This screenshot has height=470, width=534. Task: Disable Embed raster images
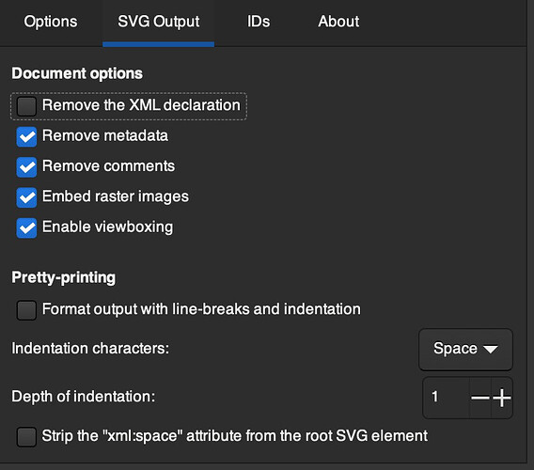(x=26, y=197)
